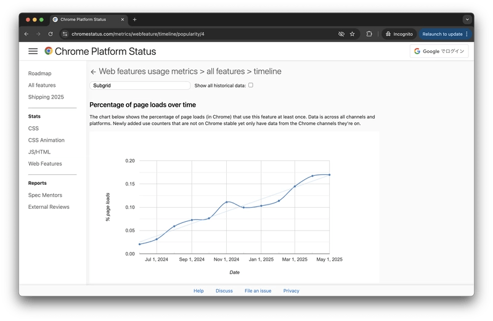Screen dimensions: 493x321
Task: Open site information icon in address bar
Action: coord(65,34)
